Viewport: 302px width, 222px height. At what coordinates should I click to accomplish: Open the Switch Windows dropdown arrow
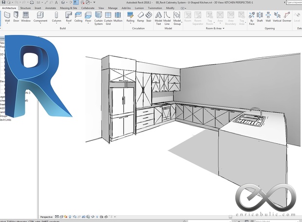pos(91,2)
